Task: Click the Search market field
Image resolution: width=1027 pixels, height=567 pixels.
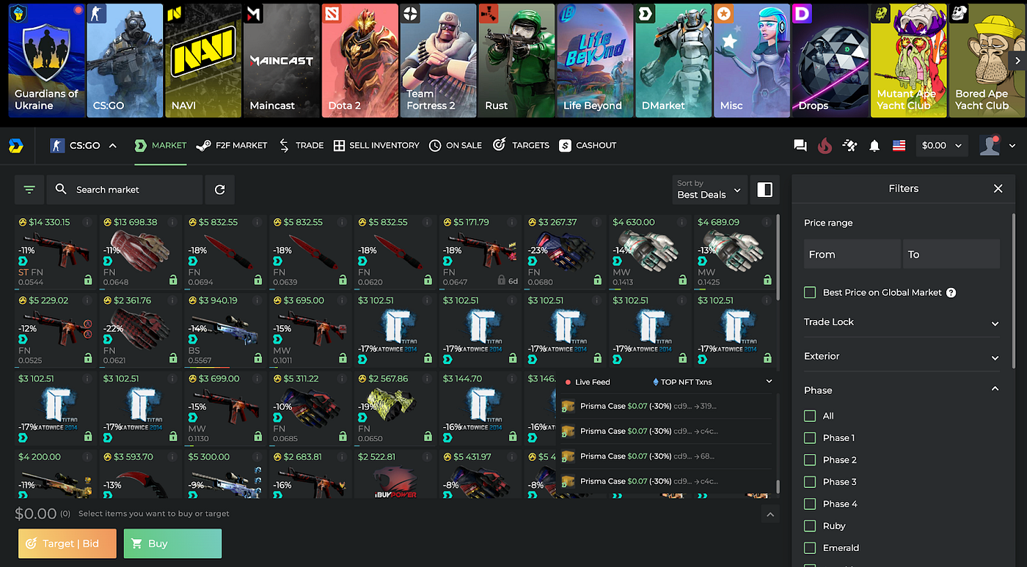Action: pyautogui.click(x=125, y=190)
